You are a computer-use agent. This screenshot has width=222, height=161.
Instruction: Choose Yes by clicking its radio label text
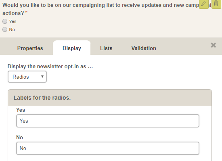(x=13, y=21)
